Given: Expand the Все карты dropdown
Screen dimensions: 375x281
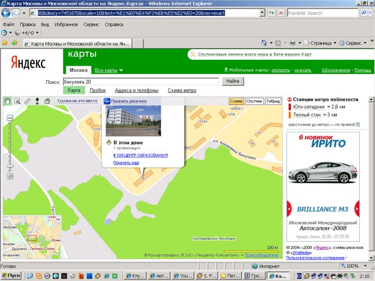Looking at the screenshot, I should point(109,70).
